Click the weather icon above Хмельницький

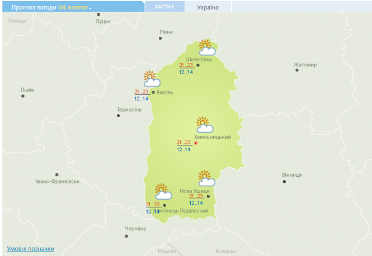click(x=204, y=125)
